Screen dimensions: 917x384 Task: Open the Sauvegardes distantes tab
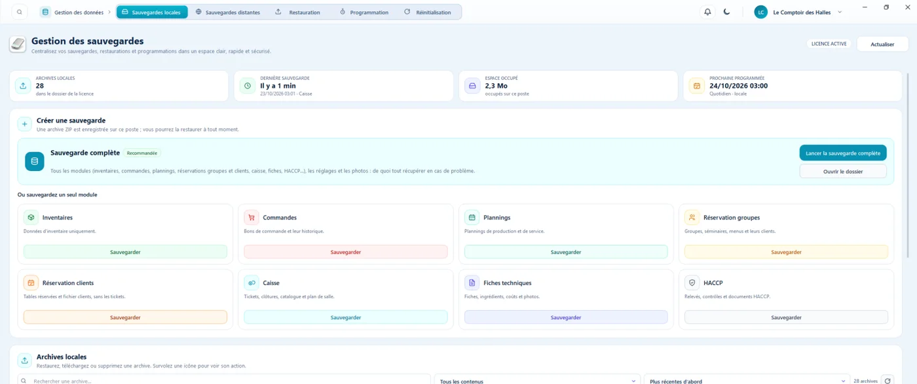228,12
